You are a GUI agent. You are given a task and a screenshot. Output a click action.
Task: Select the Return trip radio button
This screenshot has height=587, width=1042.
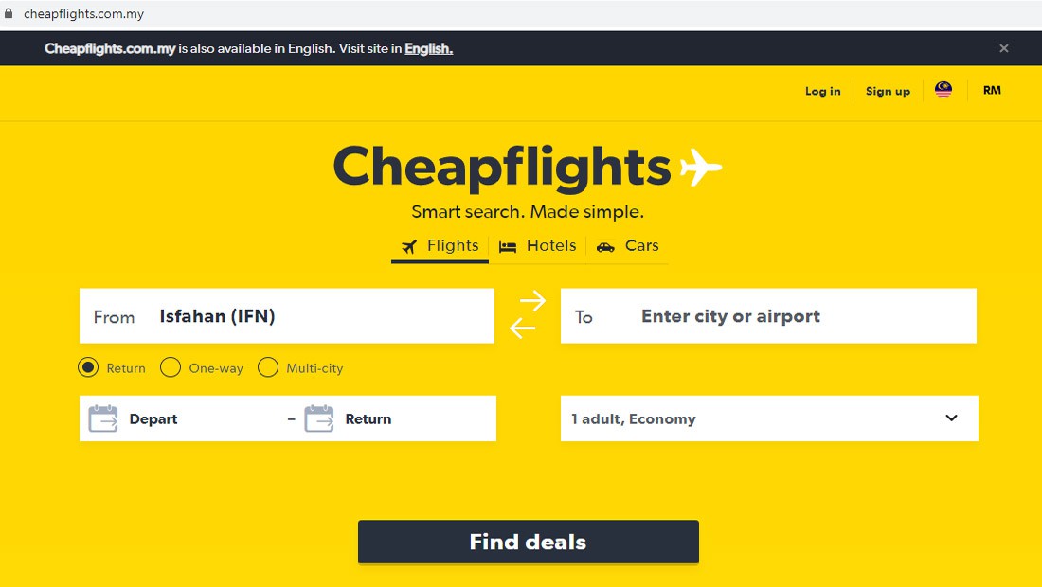(x=88, y=367)
